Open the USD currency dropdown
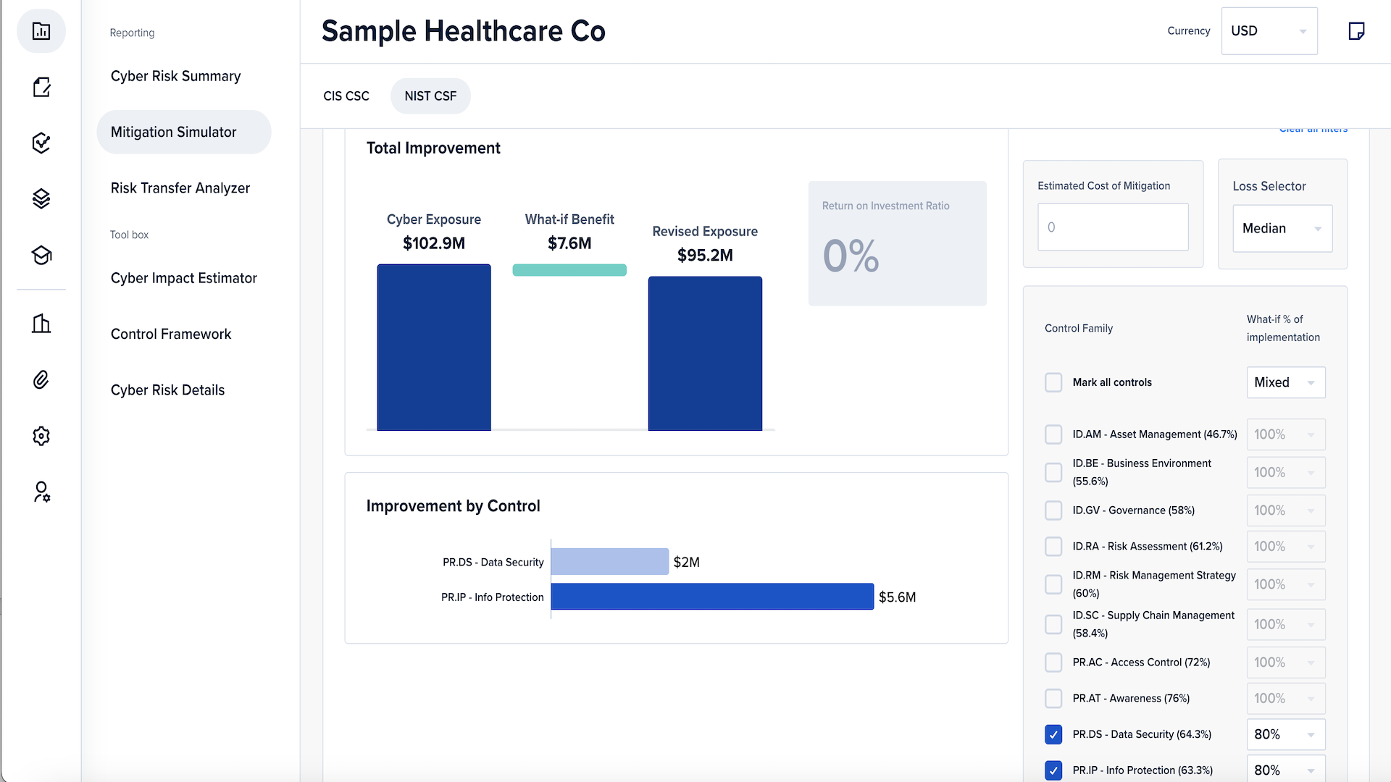Screen dimensions: 1391x782 click(1269, 31)
